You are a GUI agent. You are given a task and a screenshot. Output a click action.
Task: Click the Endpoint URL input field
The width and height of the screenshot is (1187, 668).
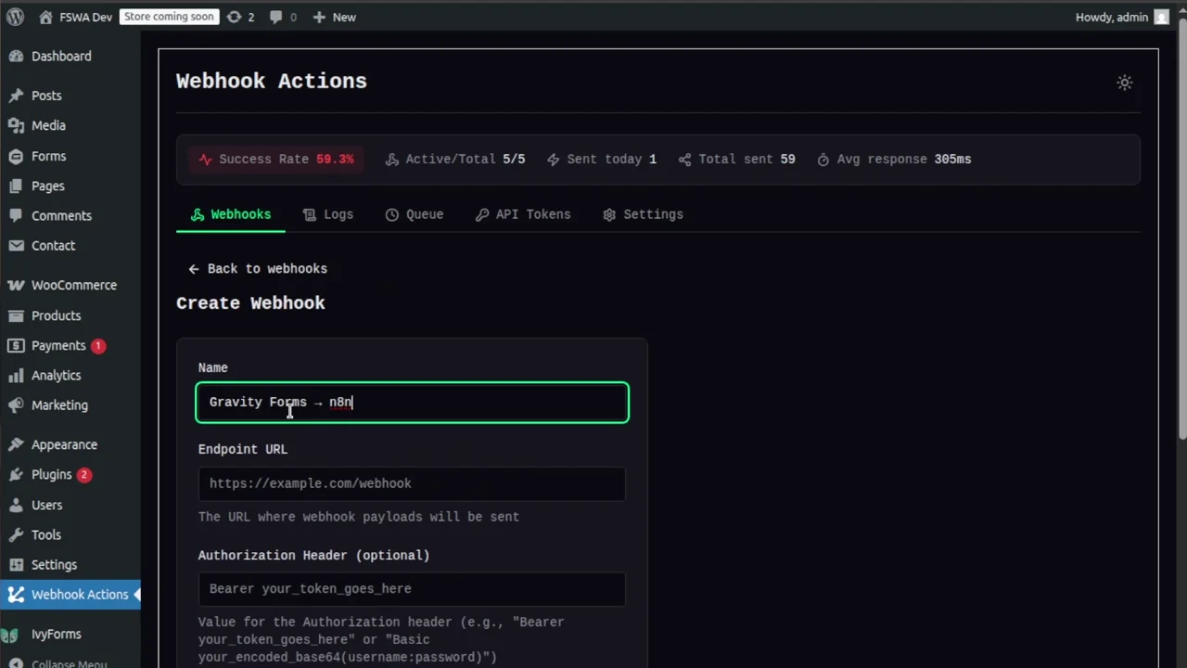pos(412,483)
